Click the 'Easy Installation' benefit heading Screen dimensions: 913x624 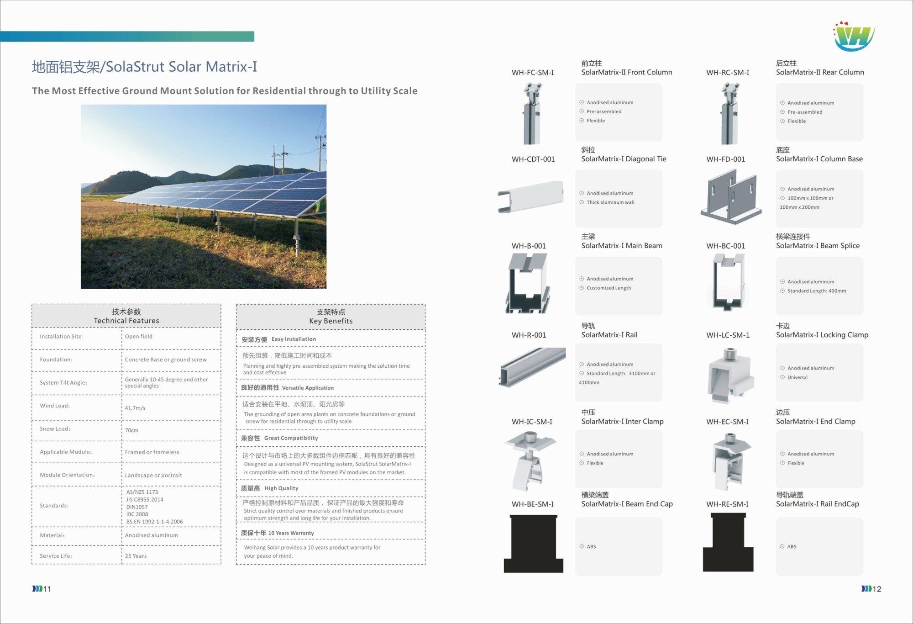(294, 339)
